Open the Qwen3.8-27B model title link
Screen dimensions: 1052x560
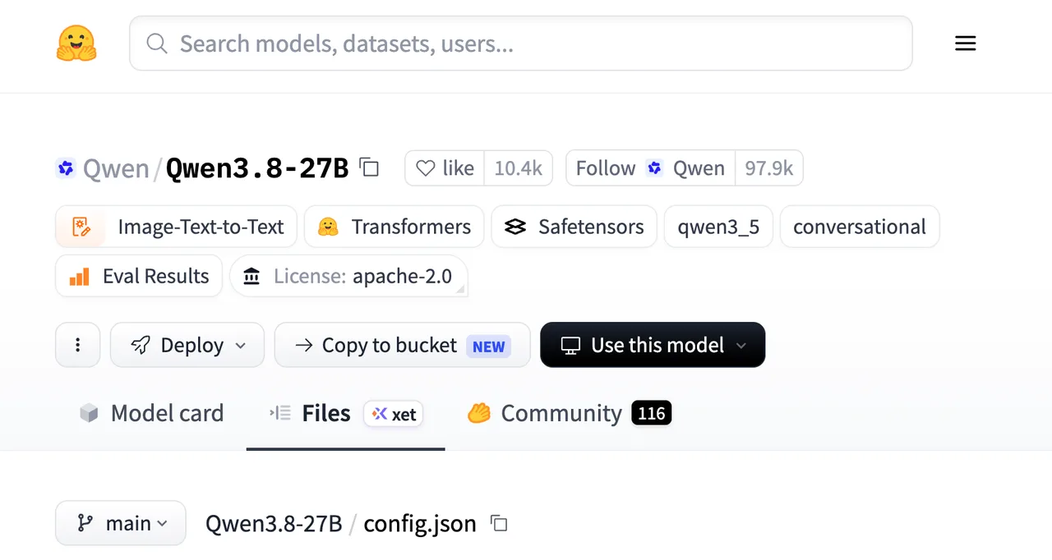tap(257, 168)
